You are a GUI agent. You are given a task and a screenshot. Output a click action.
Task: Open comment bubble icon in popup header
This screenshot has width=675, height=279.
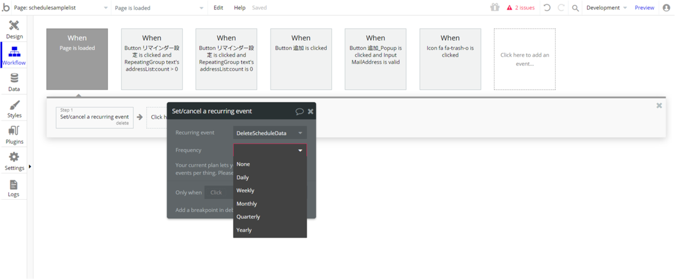coord(300,111)
